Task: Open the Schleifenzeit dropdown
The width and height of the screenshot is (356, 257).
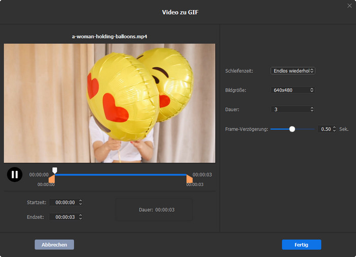Action: (x=292, y=71)
